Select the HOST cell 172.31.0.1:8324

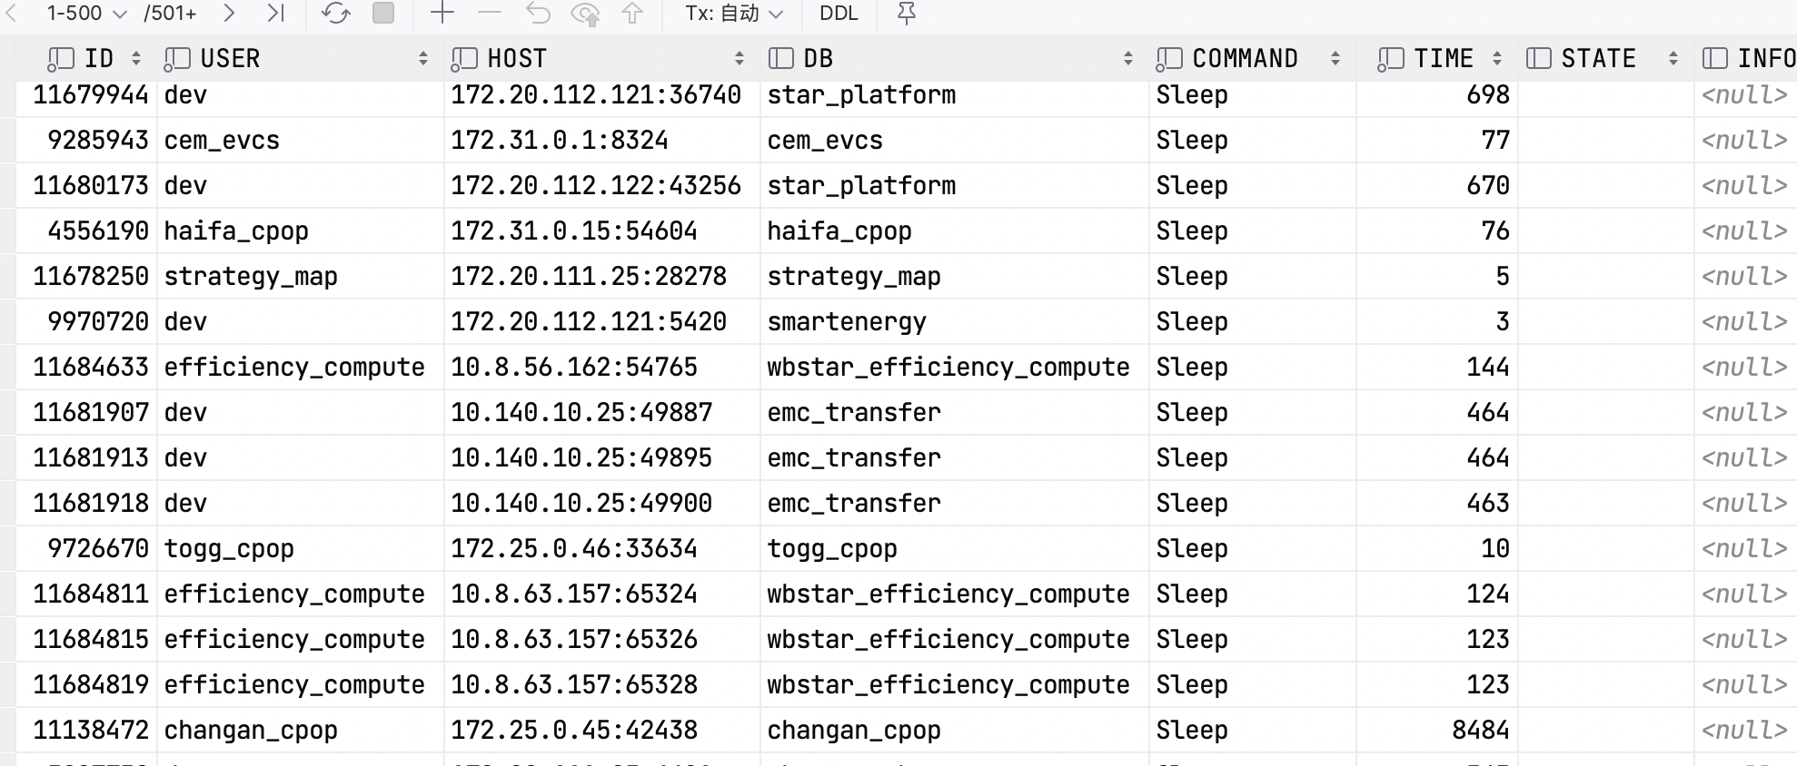coord(602,140)
